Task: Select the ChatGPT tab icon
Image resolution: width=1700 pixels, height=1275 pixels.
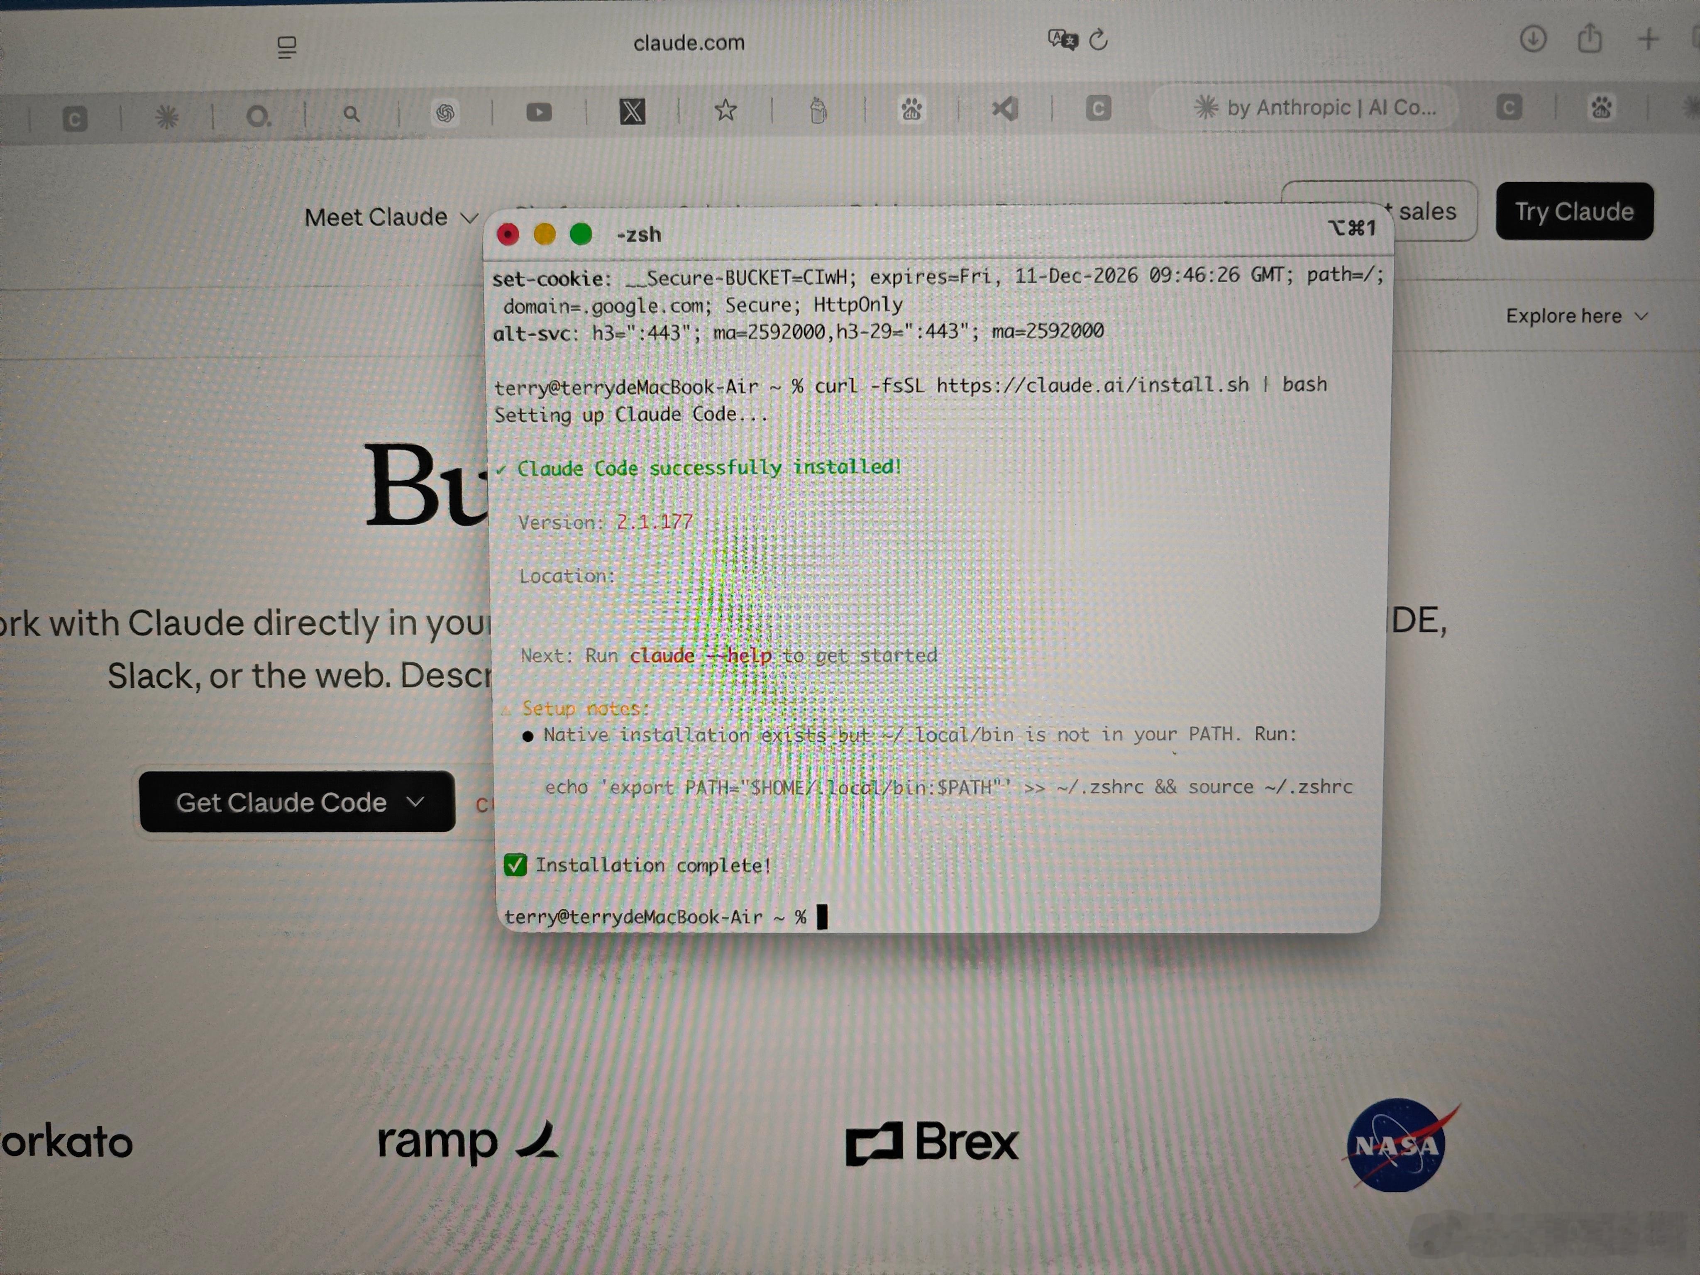Action: 445,114
